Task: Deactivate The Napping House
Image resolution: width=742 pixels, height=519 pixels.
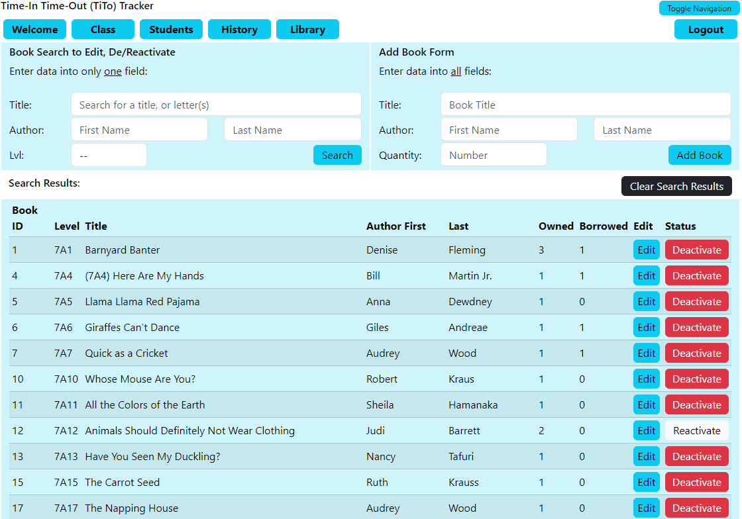Action: pos(696,508)
